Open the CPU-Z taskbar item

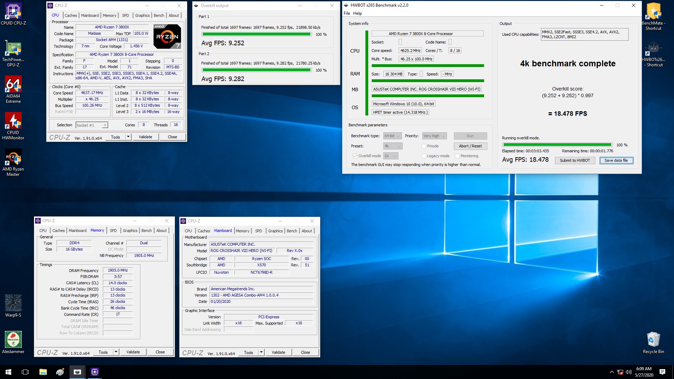tap(94, 372)
